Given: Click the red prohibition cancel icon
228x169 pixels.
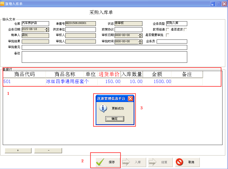Looking at the screenshot, I should [x=179, y=162].
